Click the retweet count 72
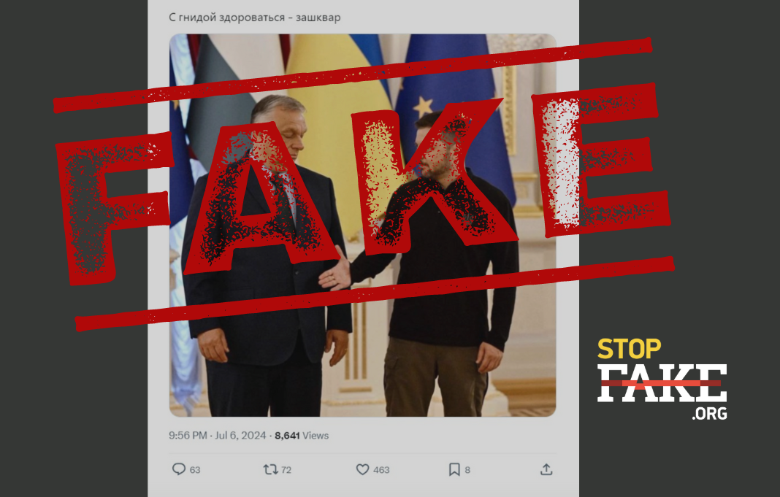The image size is (780, 497). click(x=286, y=470)
